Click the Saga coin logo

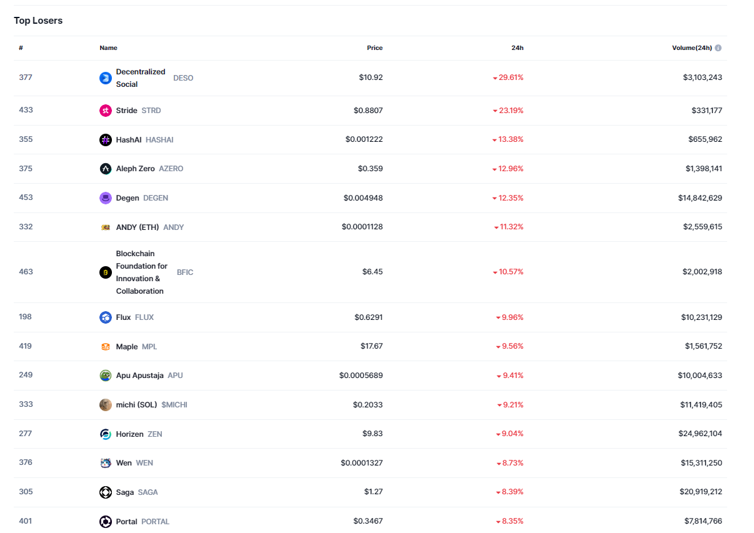[x=105, y=492]
